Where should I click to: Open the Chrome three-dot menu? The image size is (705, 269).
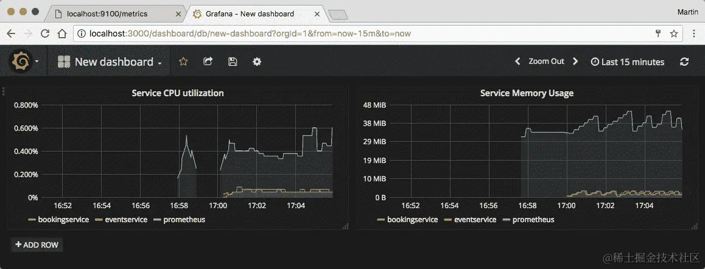coord(694,33)
